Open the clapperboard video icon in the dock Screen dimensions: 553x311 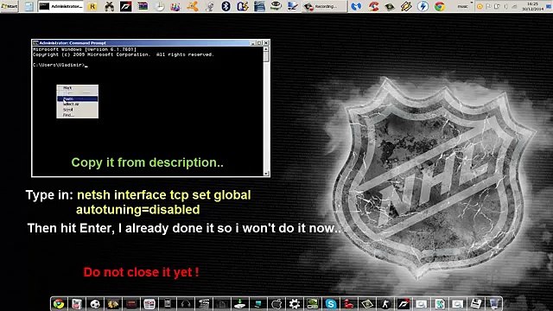click(x=204, y=303)
